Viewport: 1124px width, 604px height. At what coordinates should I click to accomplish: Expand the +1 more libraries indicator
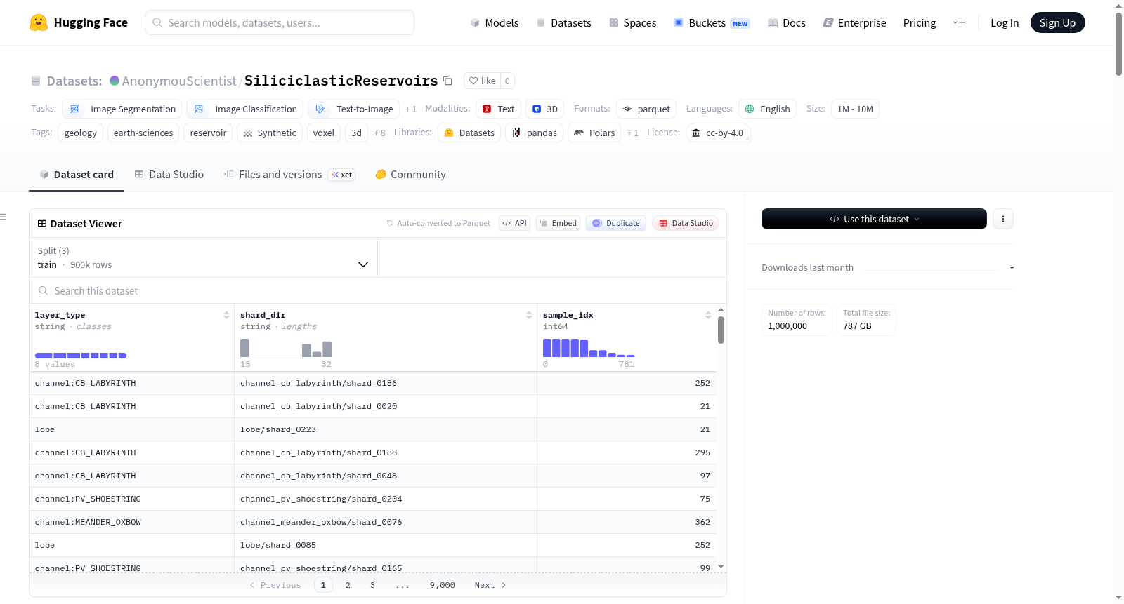click(632, 133)
